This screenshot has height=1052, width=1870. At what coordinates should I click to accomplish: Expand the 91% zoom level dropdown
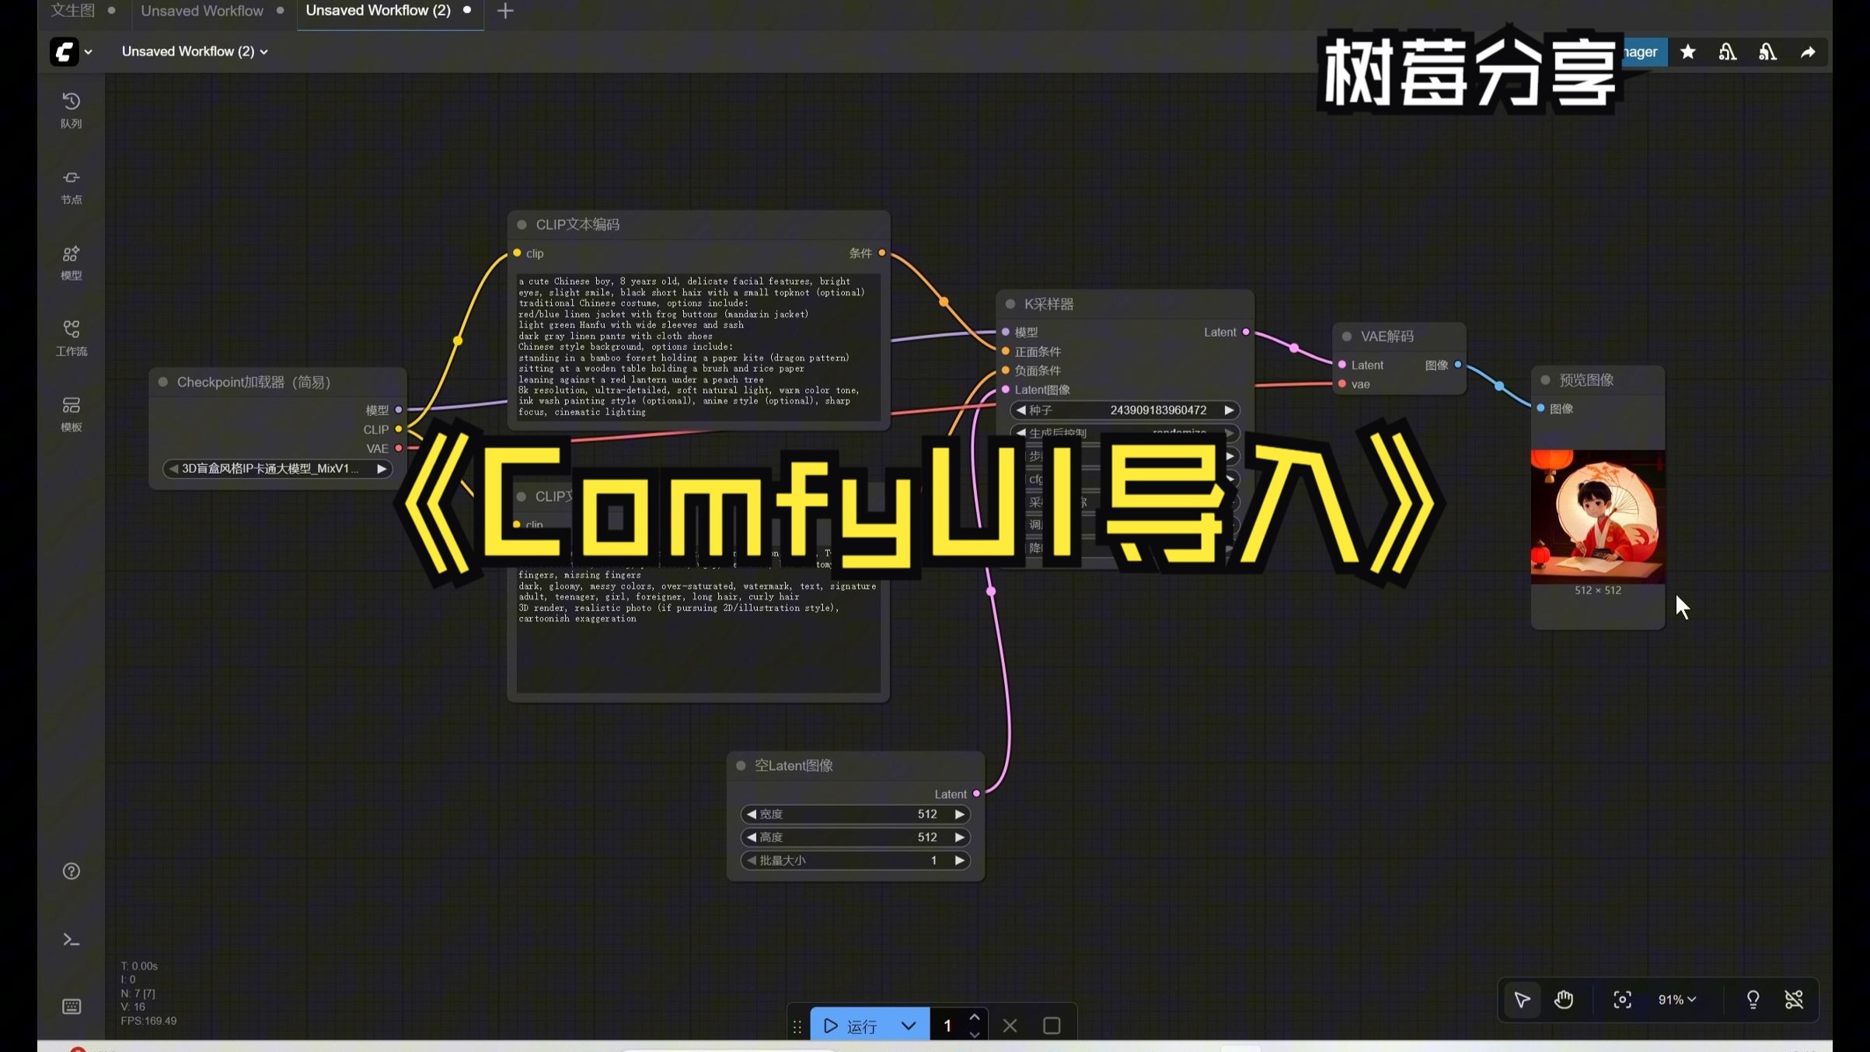1677,999
